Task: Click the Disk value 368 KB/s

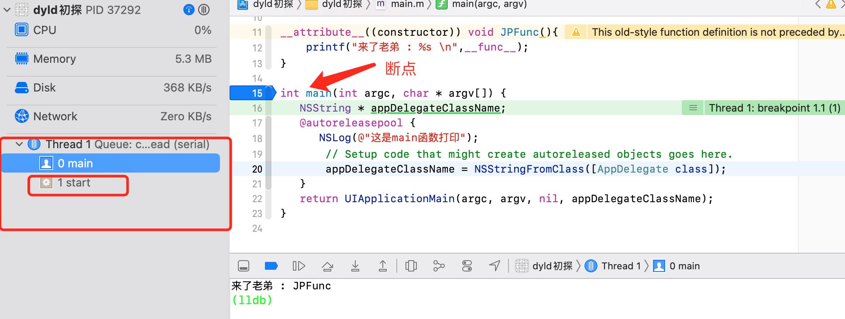Action: 187,88
